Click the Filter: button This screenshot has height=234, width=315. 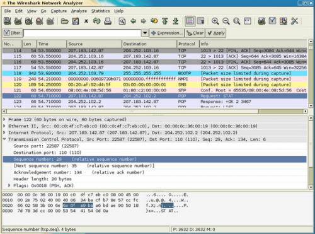tap(13, 33)
